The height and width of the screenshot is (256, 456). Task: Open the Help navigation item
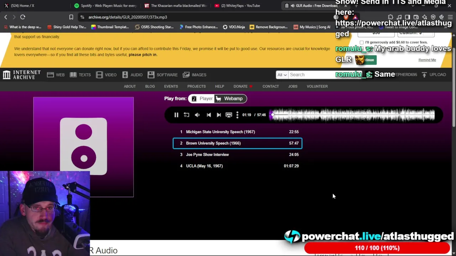pyautogui.click(x=219, y=86)
